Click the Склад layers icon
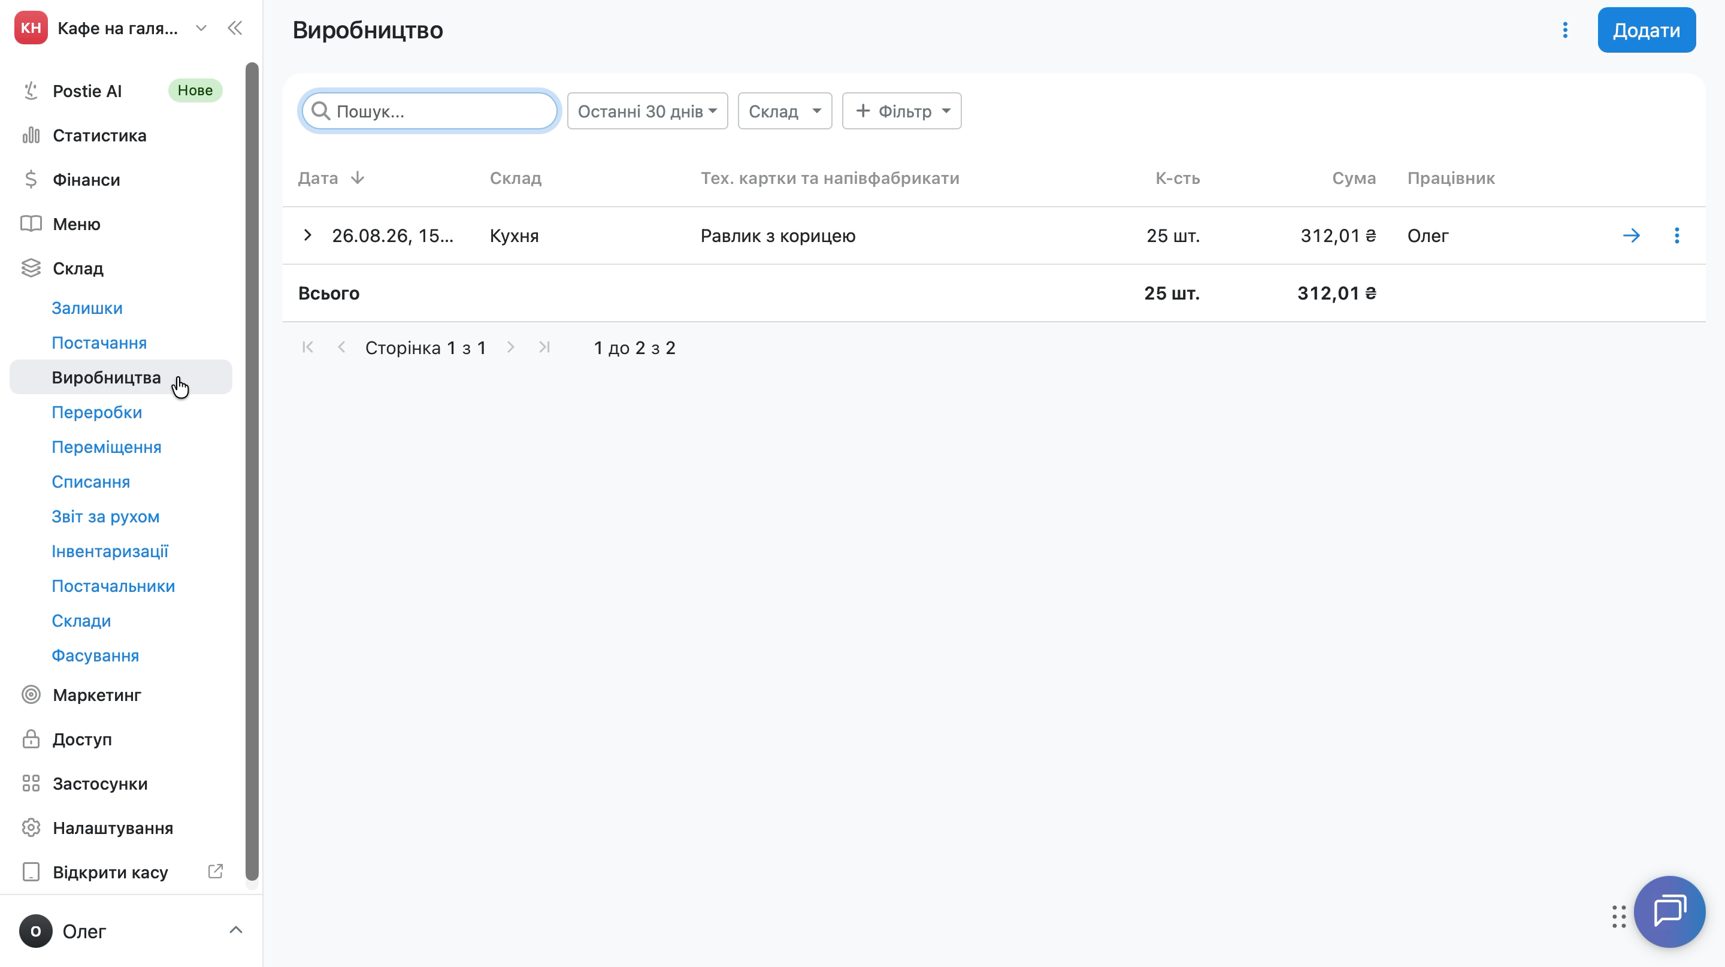1725x967 pixels. point(31,268)
